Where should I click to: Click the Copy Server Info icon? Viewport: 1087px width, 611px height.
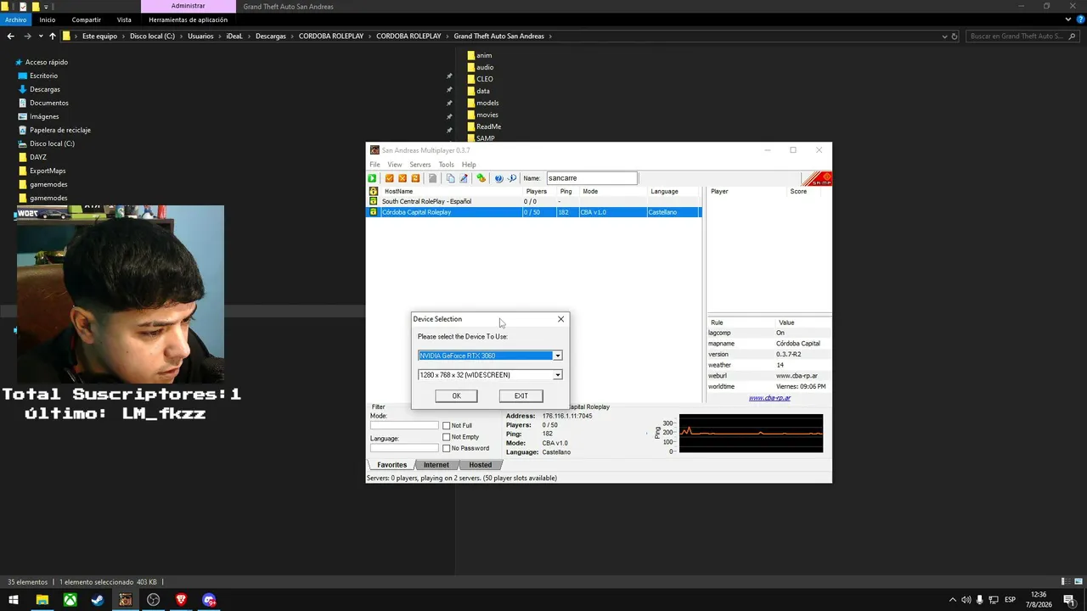point(450,178)
